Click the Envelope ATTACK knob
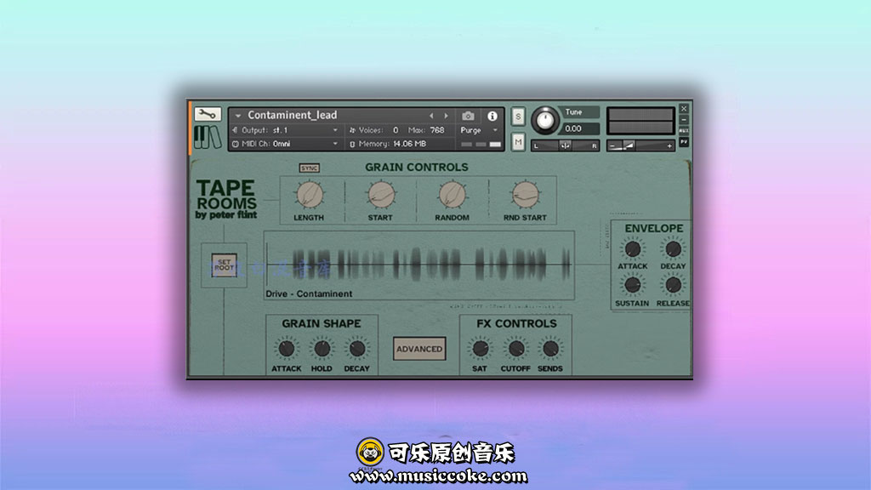This screenshot has width=871, height=490. (x=633, y=249)
